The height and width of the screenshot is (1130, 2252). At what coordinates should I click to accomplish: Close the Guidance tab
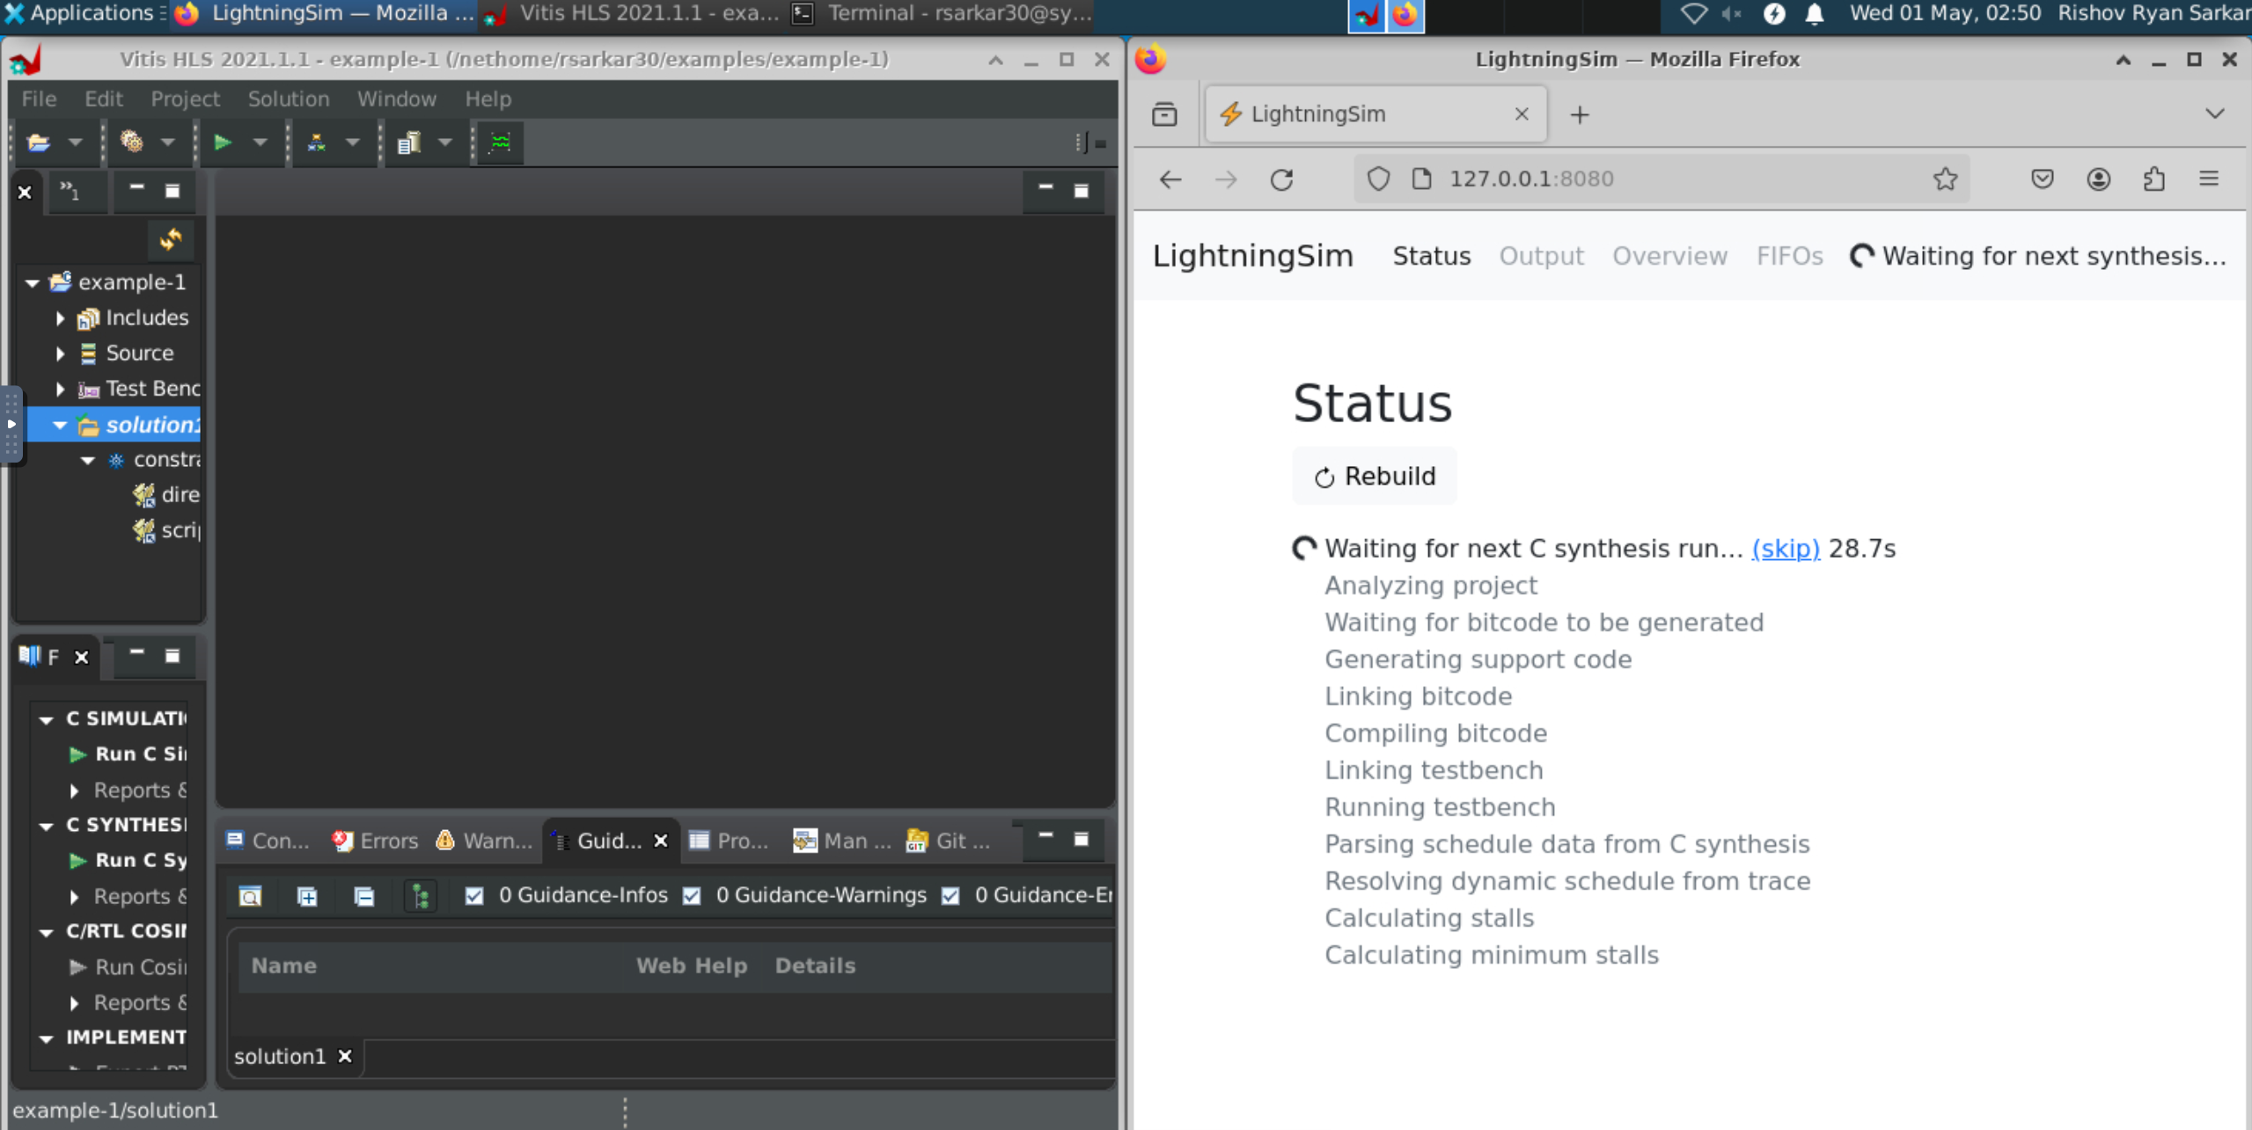tap(661, 842)
